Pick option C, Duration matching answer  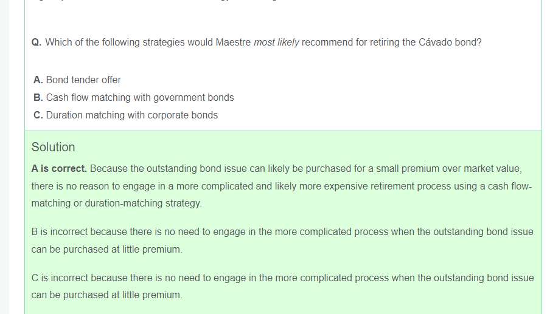[131, 115]
